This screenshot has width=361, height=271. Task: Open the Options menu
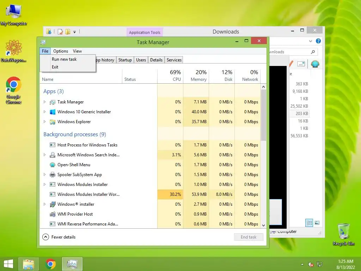61,51
